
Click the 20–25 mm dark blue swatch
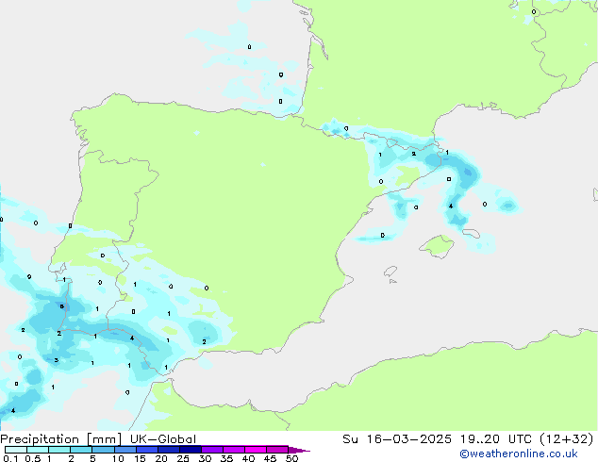169,450
